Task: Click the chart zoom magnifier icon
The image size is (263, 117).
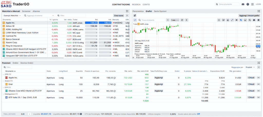Action: (250, 20)
